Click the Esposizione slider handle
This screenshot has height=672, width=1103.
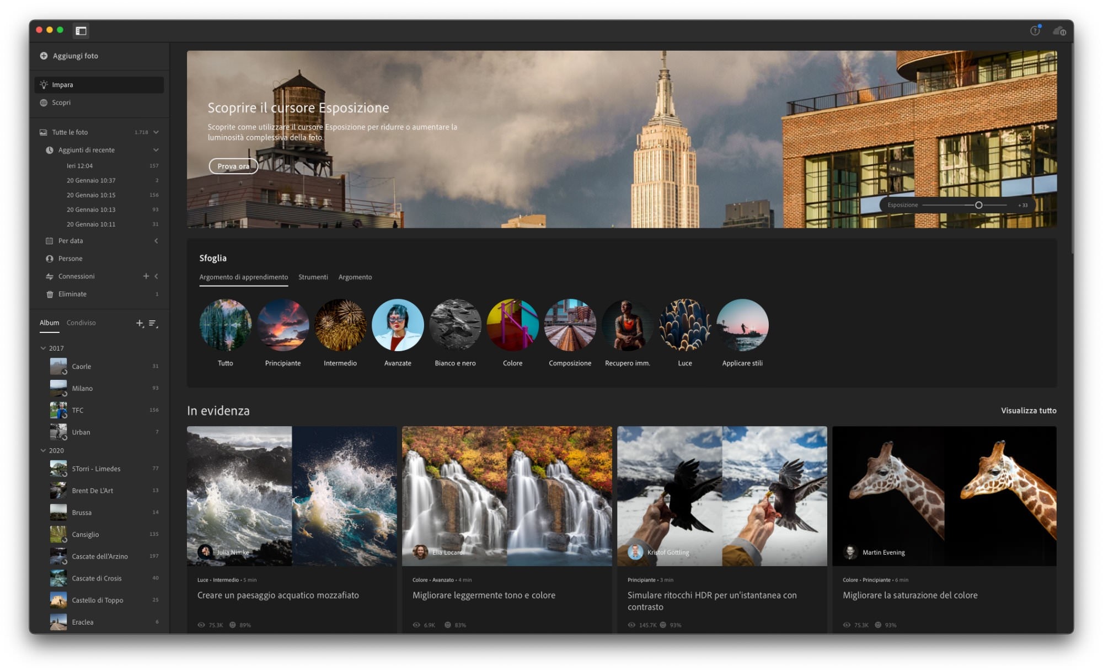click(978, 205)
